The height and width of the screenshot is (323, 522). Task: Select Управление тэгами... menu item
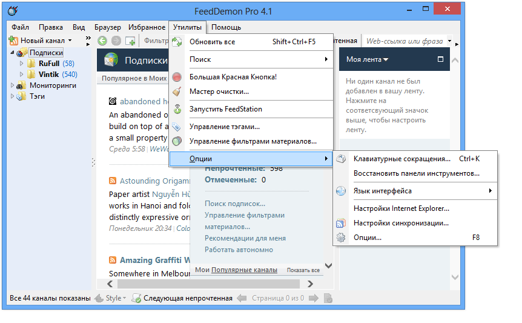251,127
